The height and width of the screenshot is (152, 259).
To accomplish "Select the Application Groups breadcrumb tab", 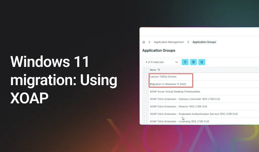I will (x=204, y=42).
